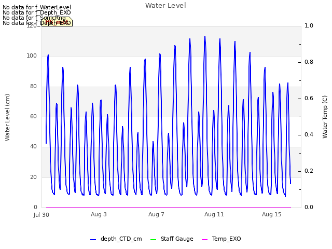The width and height of the screenshot is (332, 249).
Task: Click the 1.0 right axis tick label
Action: [x=309, y=25]
